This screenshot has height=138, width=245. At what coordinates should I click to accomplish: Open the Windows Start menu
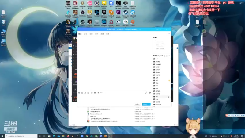click(x=2, y=136)
